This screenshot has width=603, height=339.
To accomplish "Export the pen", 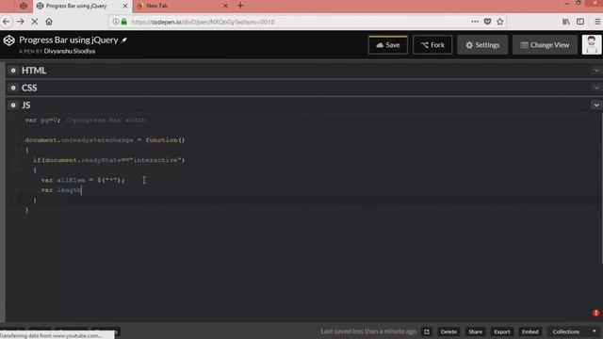I will [502, 331].
